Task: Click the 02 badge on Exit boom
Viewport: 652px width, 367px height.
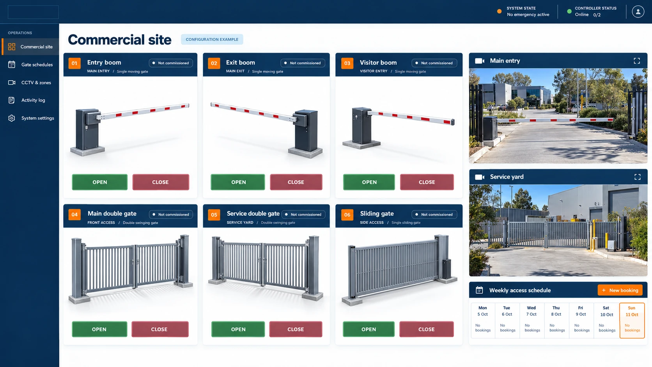Action: [214, 63]
